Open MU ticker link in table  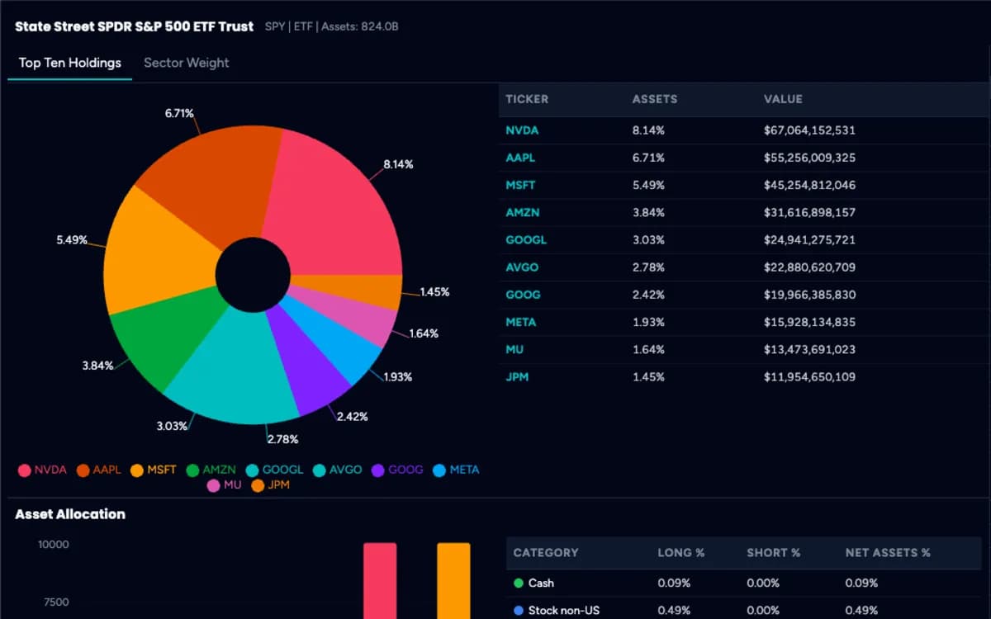[514, 350]
